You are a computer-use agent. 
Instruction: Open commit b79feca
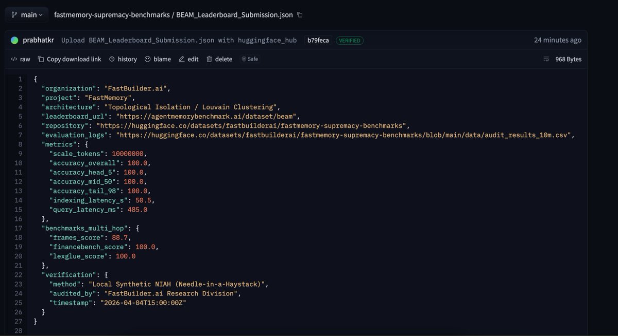pyautogui.click(x=318, y=40)
